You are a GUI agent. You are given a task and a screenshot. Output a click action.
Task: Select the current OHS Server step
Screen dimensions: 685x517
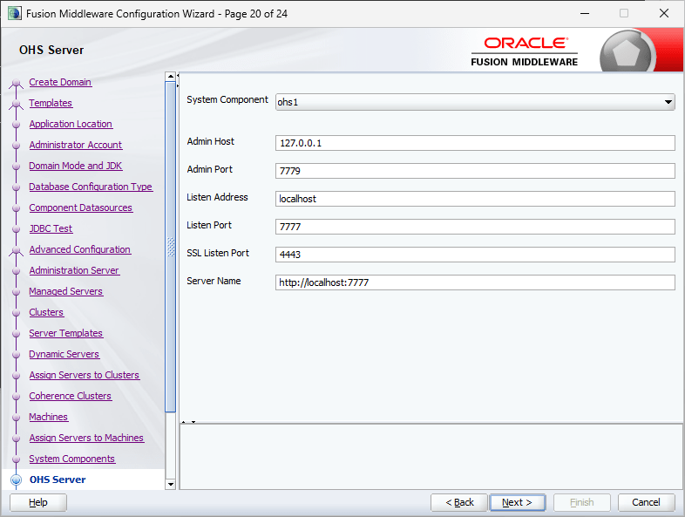[x=58, y=480]
